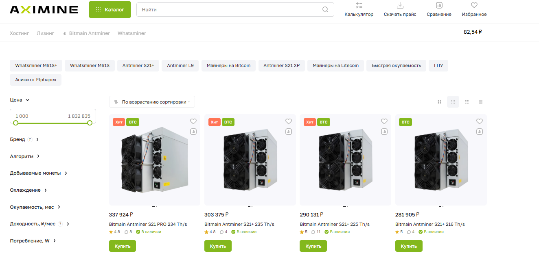Expand the Потребление, W filter
This screenshot has height=264, width=539.
(33, 241)
